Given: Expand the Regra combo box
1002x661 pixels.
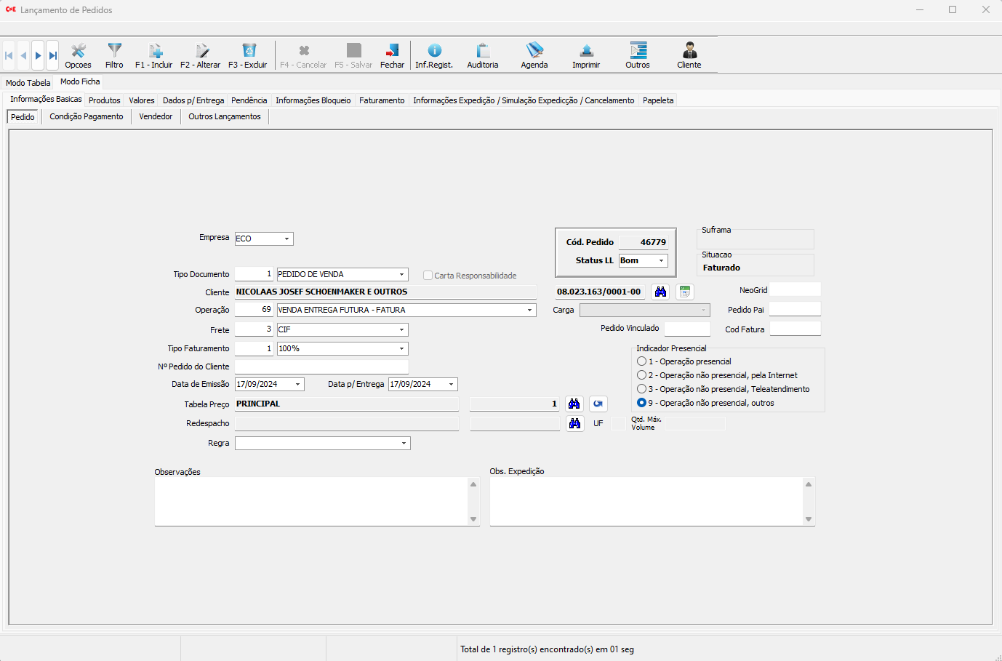Looking at the screenshot, I should coord(404,444).
